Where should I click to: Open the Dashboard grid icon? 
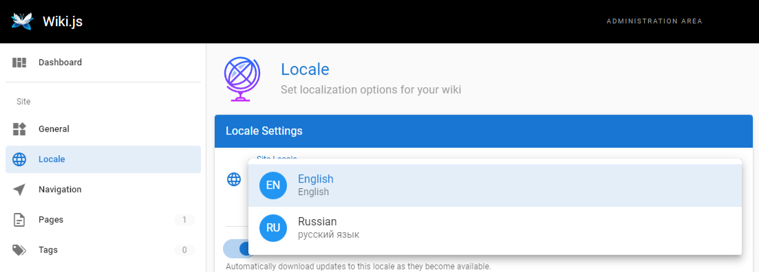point(19,63)
